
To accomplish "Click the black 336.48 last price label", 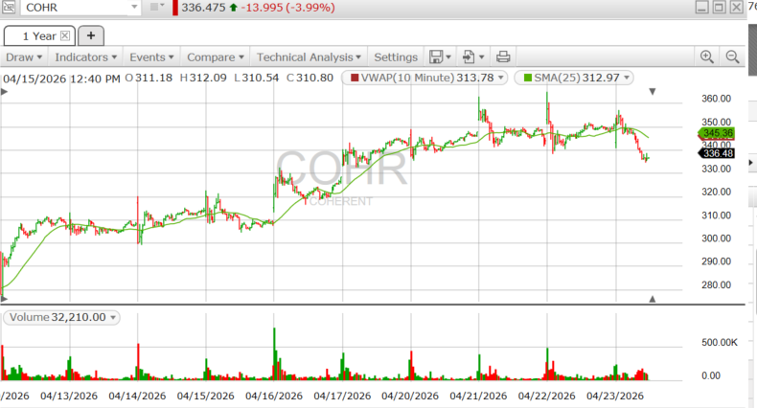I will click(718, 153).
